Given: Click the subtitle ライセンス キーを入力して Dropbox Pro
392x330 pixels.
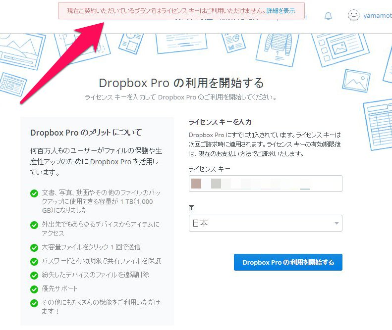Looking at the screenshot, I should pyautogui.click(x=180, y=97).
